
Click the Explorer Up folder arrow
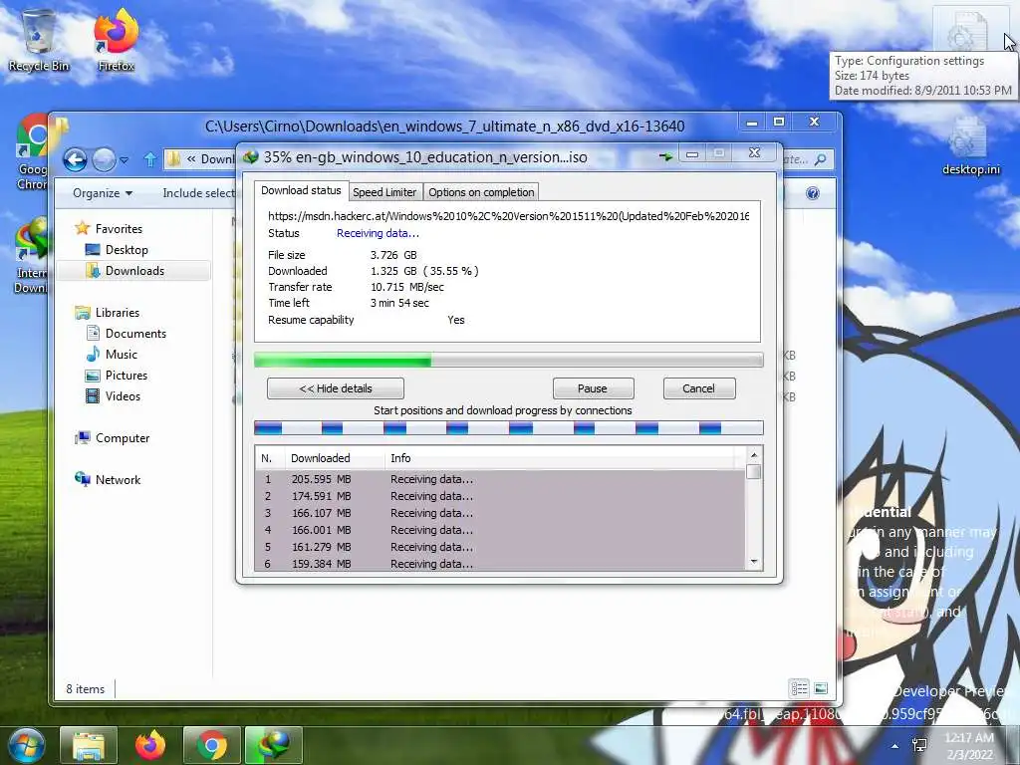pos(149,159)
